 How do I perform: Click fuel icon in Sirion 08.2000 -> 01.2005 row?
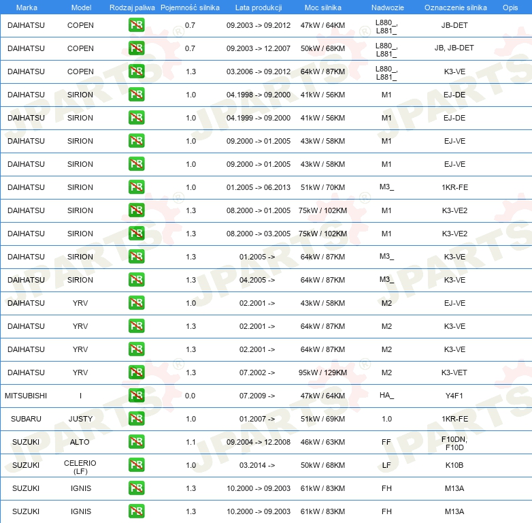pos(136,210)
